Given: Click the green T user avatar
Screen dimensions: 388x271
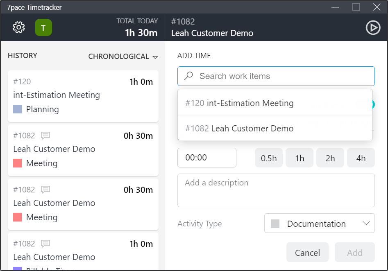Looking at the screenshot, I should click(43, 27).
